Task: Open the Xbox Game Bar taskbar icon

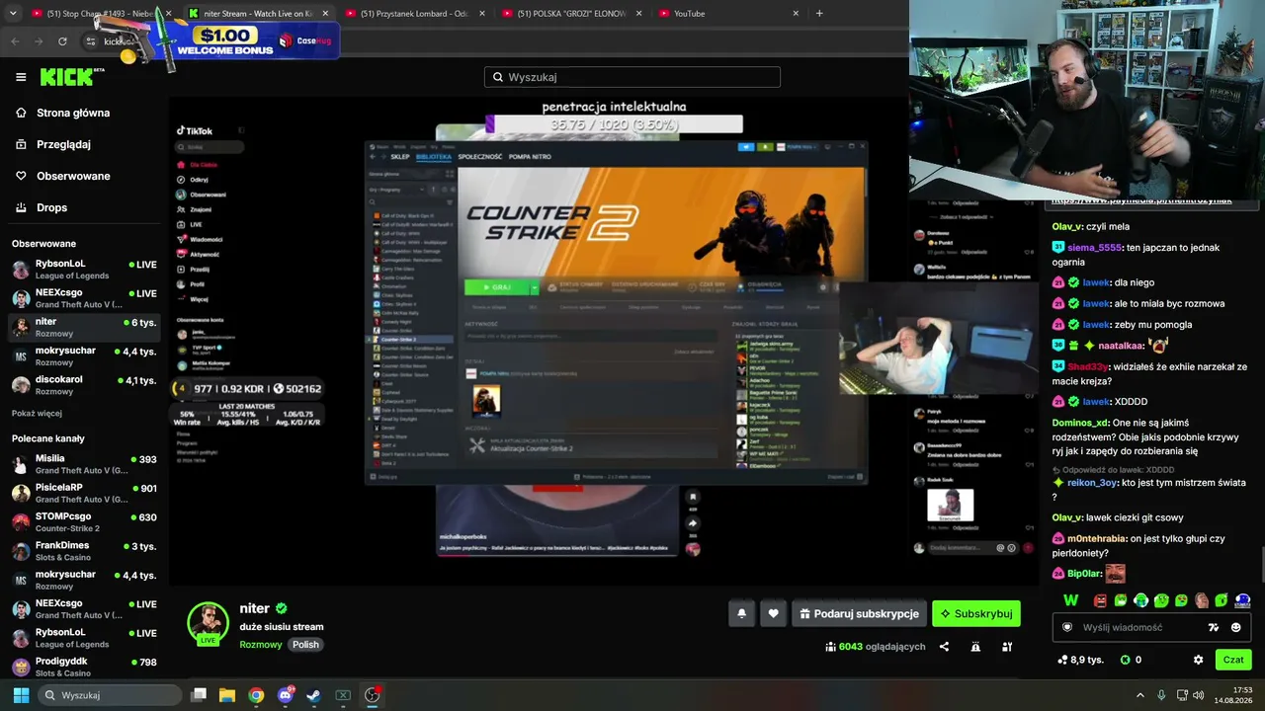Action: point(343,695)
